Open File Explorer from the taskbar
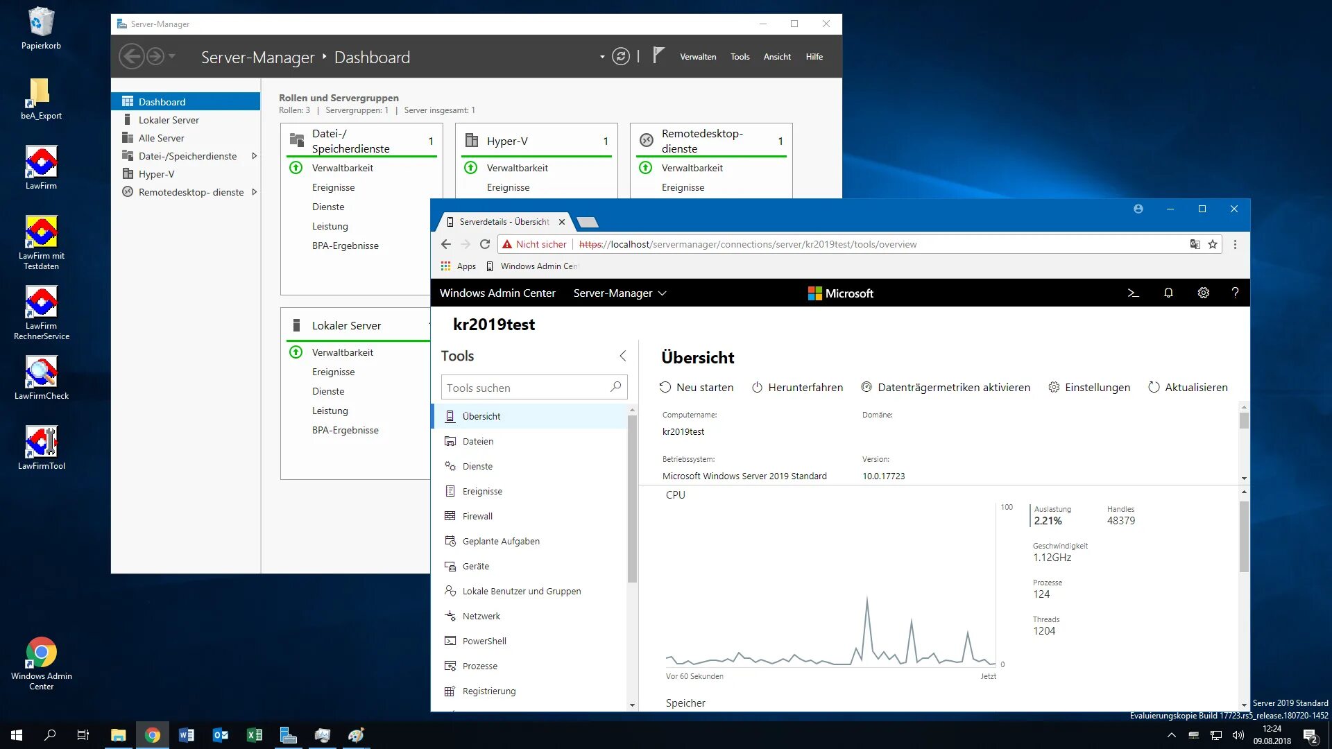Screen dimensions: 1332x749 point(119,735)
